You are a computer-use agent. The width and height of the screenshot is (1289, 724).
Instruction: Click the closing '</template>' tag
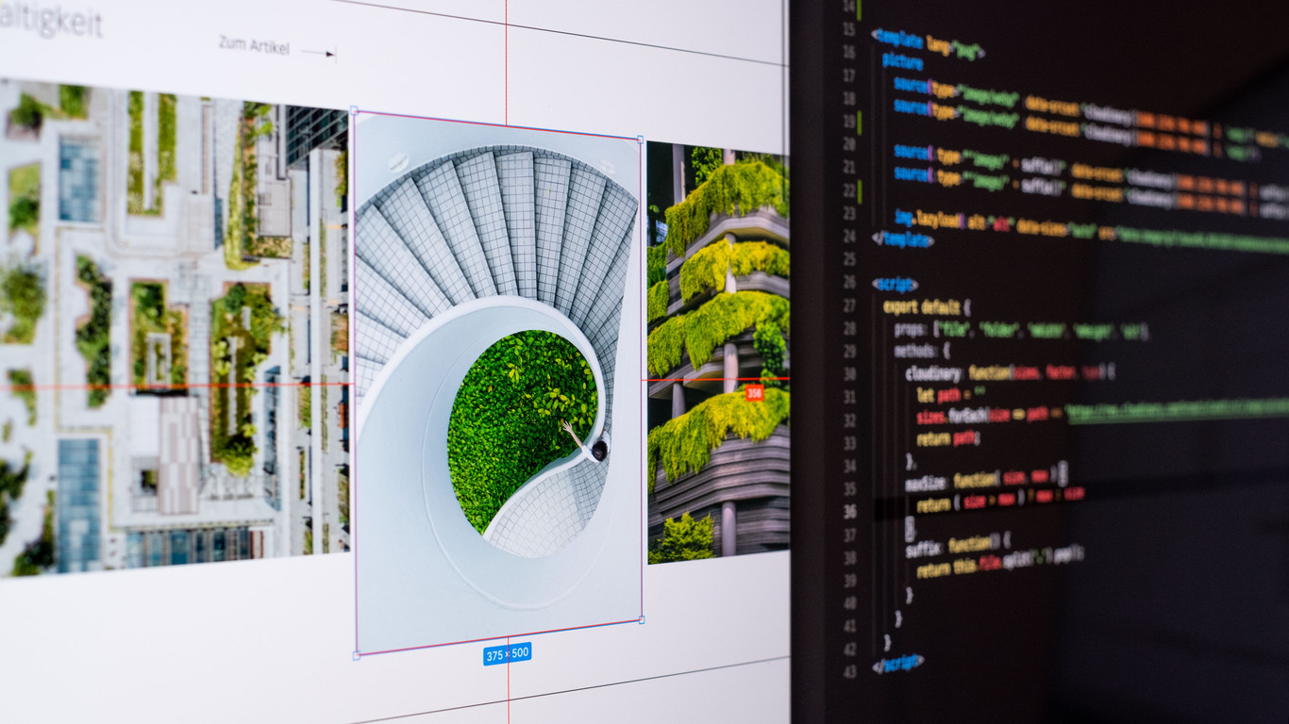point(901,239)
